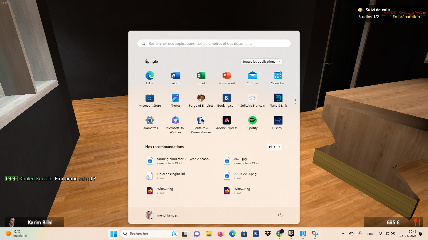Open mehdi lambert user account menu
Viewport: 428px width, 240px height.
click(162, 215)
